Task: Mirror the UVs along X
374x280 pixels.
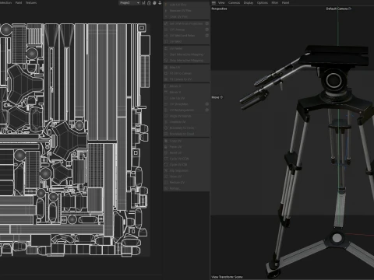Action: click(x=186, y=86)
